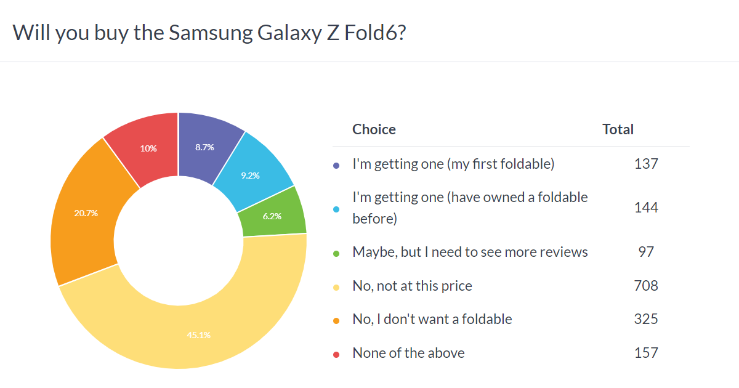Click the Total column header
This screenshot has width=739, height=388.
click(x=618, y=129)
